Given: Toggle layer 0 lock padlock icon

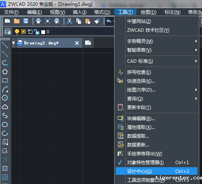Looking at the screenshot, I should click(x=37, y=32).
